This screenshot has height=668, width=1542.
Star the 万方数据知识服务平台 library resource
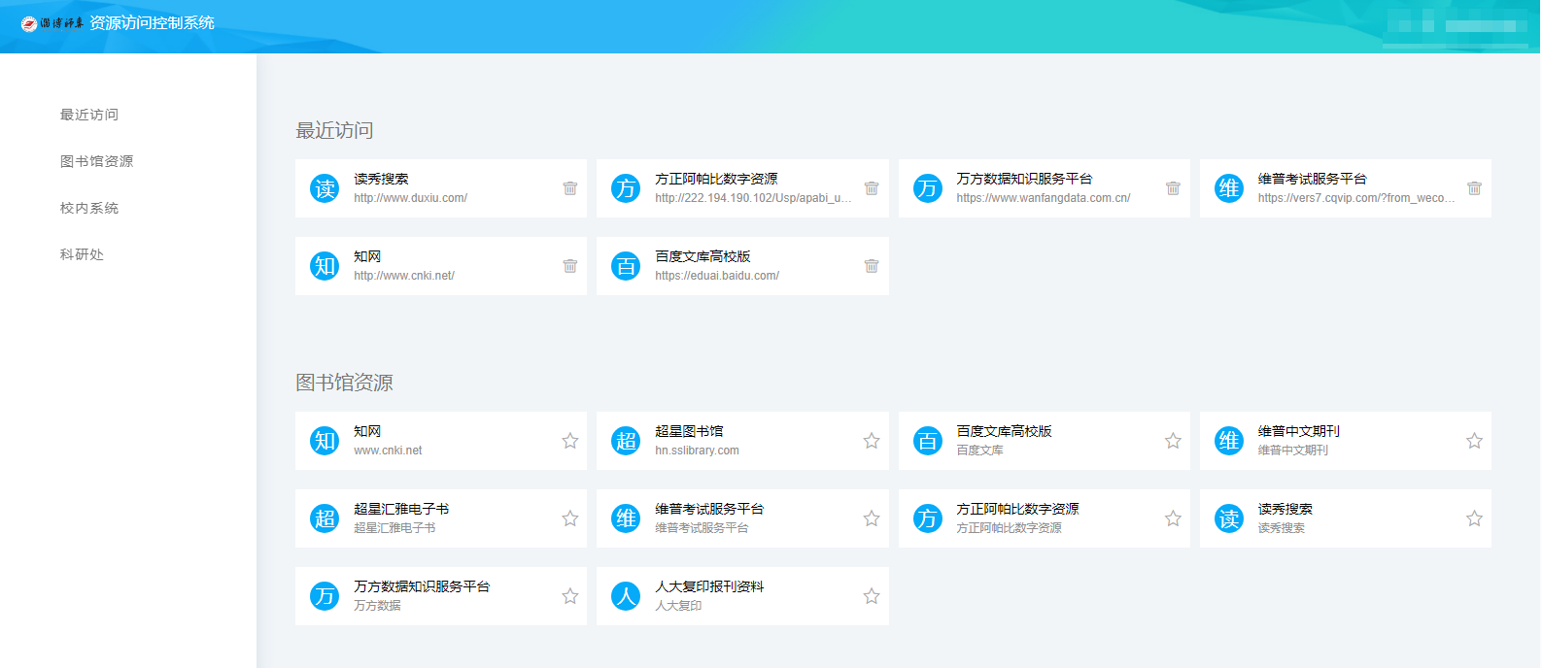(x=569, y=596)
